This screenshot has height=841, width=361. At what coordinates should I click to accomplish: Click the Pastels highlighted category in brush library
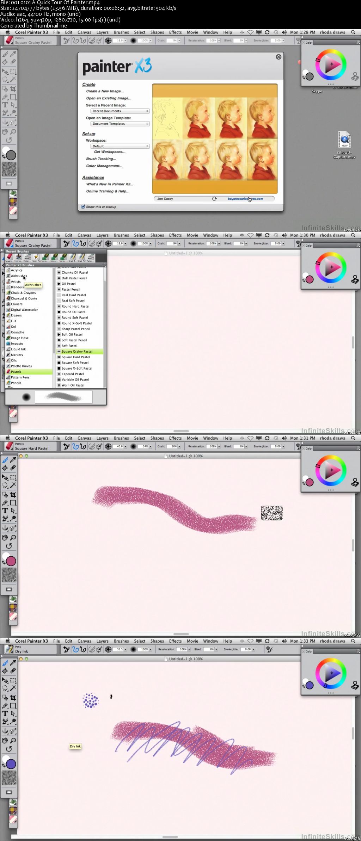[x=29, y=372]
